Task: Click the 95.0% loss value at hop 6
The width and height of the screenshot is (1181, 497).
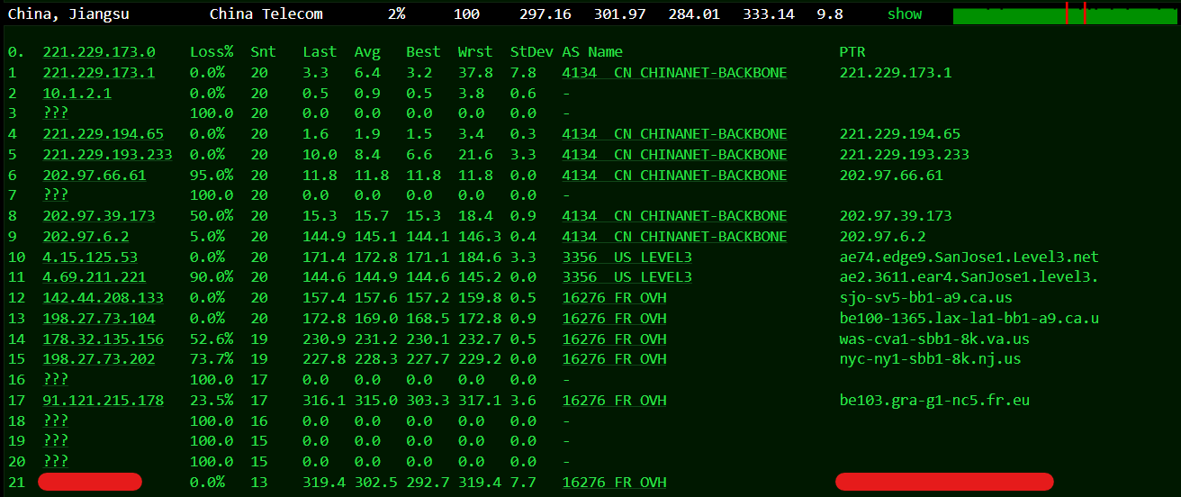Action: 212,176
